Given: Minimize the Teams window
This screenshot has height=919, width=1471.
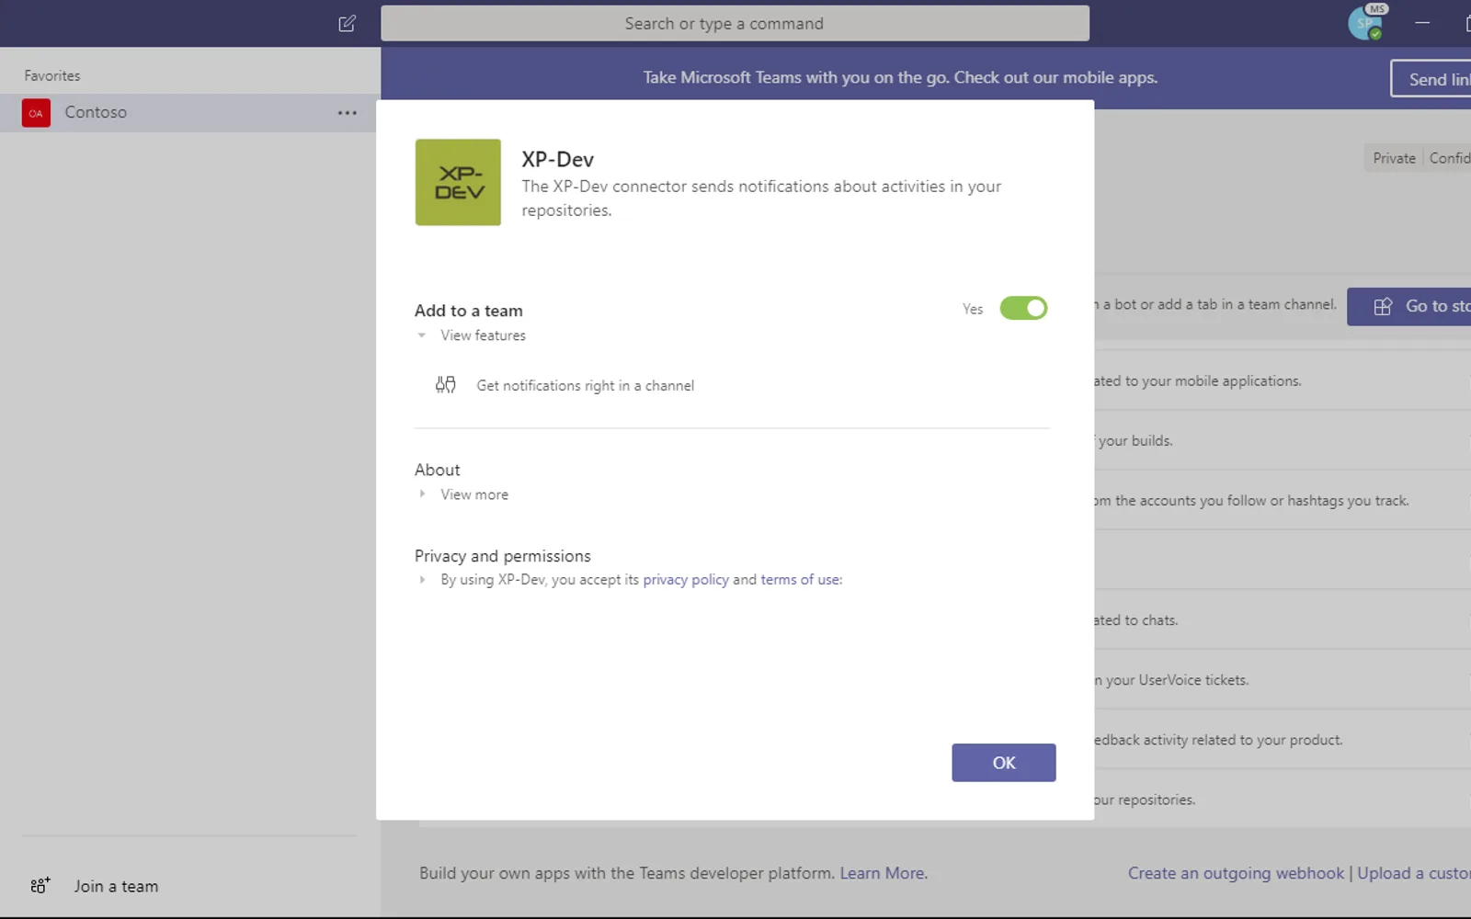Looking at the screenshot, I should 1422,23.
